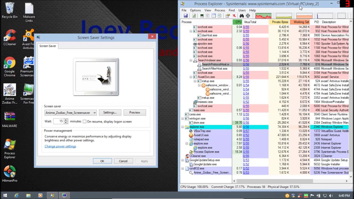354x199 pixels.
Task: Launch CCleaner desktop shortcut
Action: click(10, 38)
